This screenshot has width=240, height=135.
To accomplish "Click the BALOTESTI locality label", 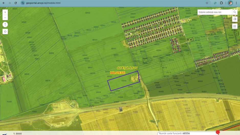I will tap(117, 73).
